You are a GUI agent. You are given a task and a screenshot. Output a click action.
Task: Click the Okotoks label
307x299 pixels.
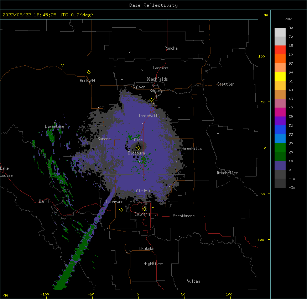click(x=147, y=249)
